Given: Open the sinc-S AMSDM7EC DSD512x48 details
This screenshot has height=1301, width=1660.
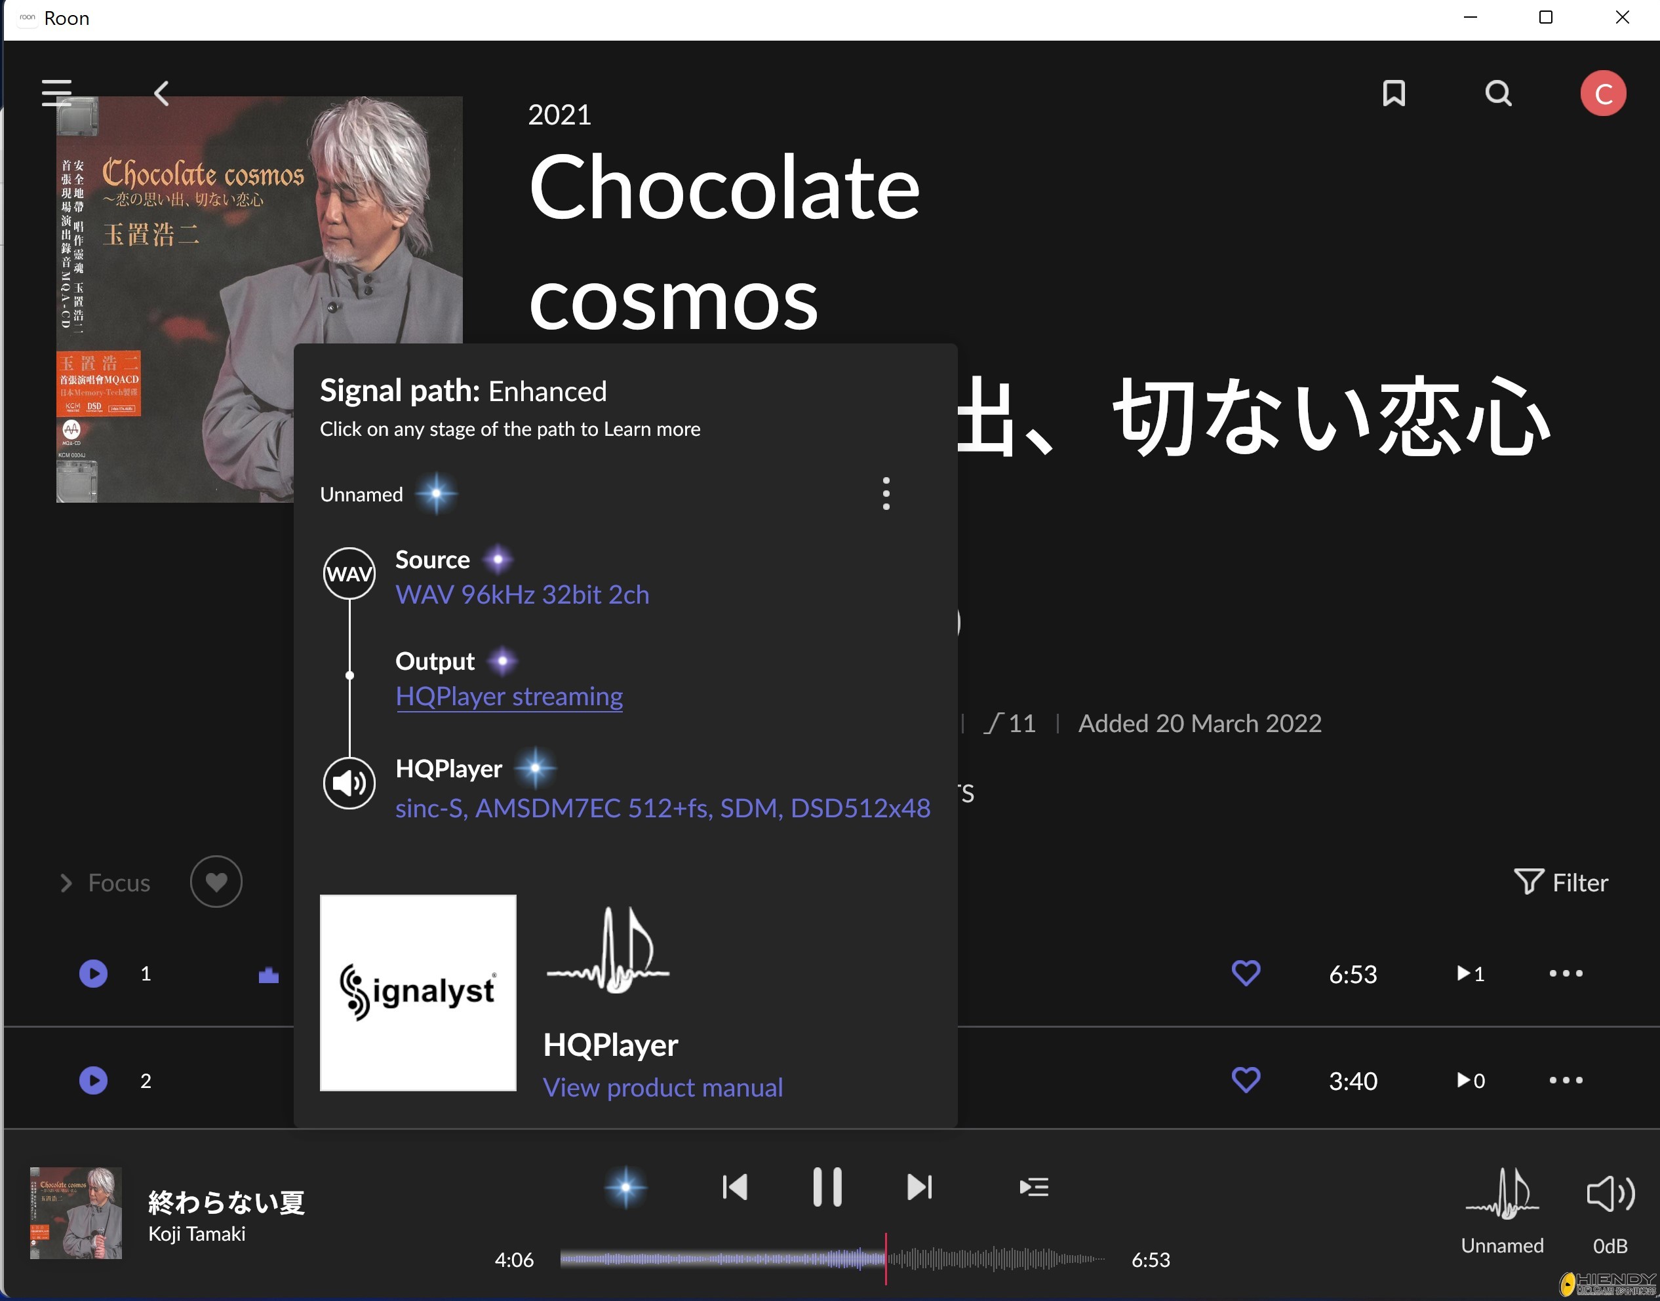Looking at the screenshot, I should [663, 807].
